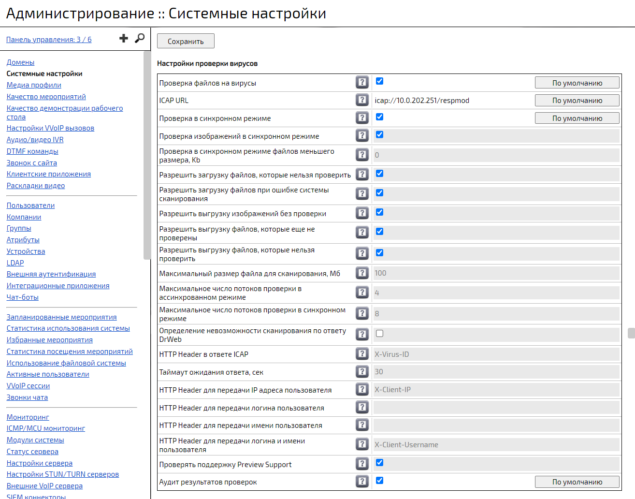Enable Определение невозможности сканирования по ответу DrWeb
635x499 pixels.
380,334
